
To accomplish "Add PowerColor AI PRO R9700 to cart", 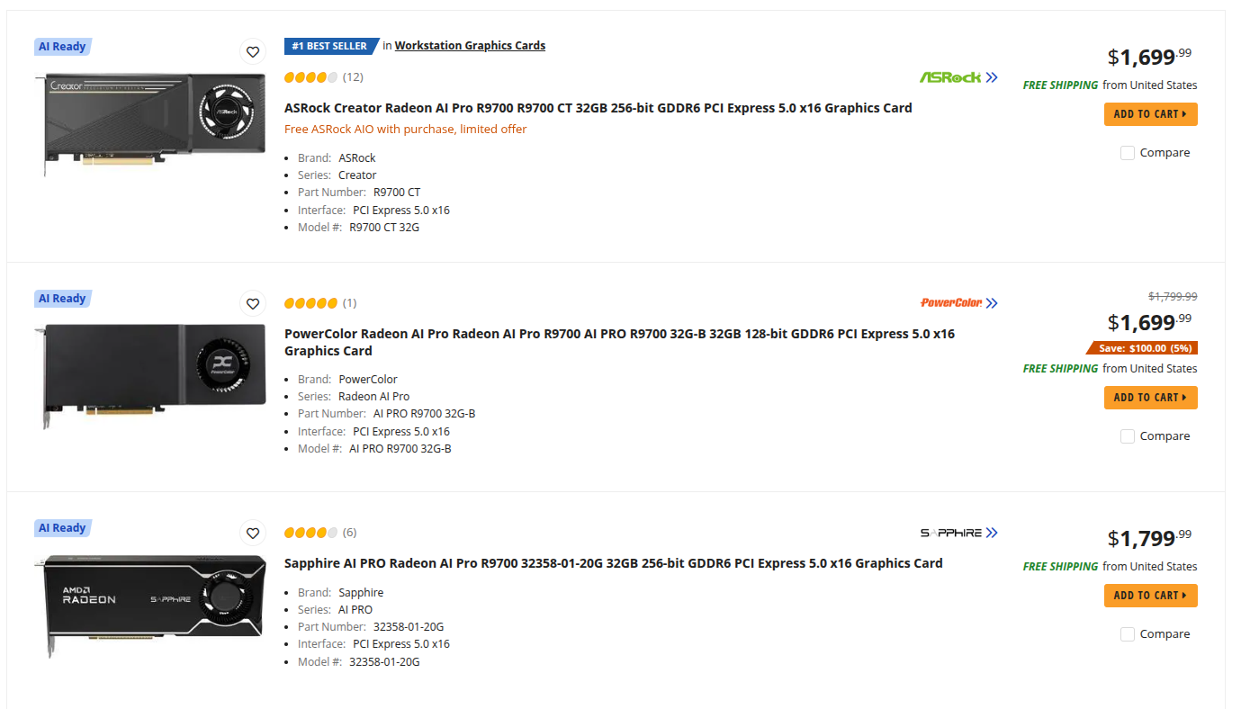I will click(1150, 398).
